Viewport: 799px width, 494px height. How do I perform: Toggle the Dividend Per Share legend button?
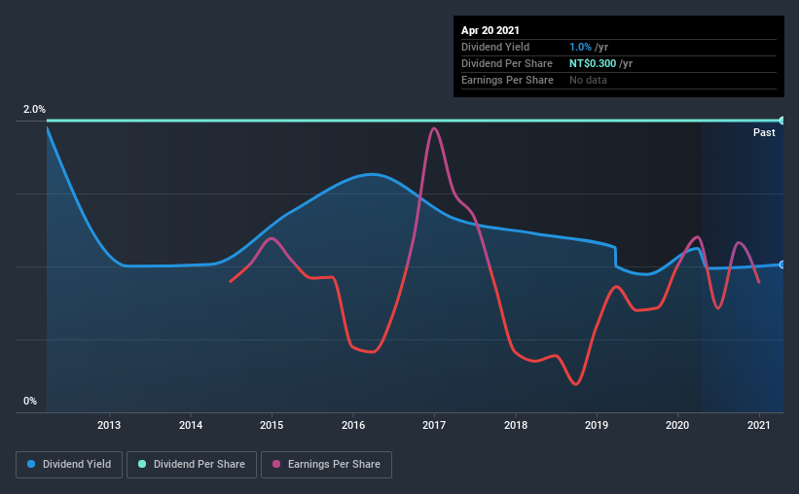click(x=192, y=465)
